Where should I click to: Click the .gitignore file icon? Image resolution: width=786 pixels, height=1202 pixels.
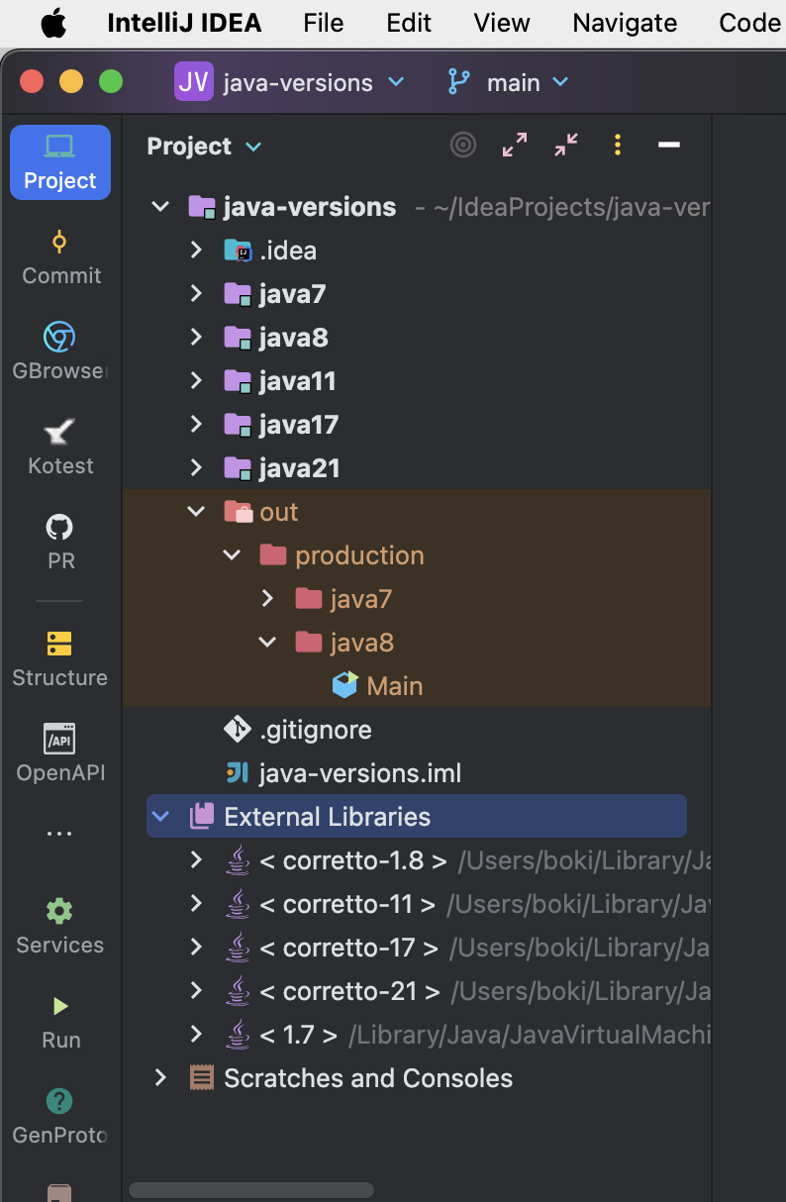(x=238, y=730)
